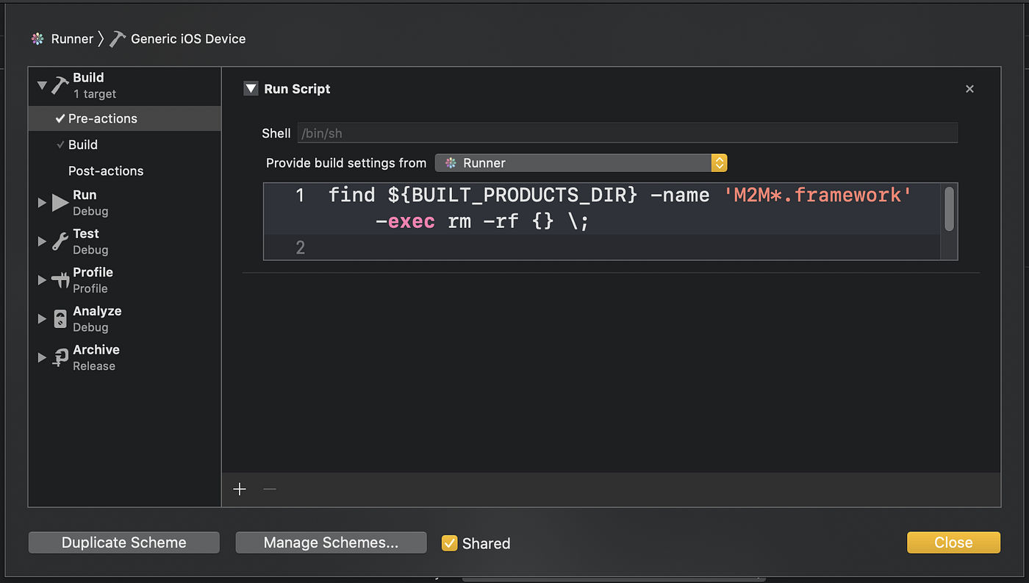
Task: Click the Test wrench icon in sidebar
Action: tap(60, 241)
